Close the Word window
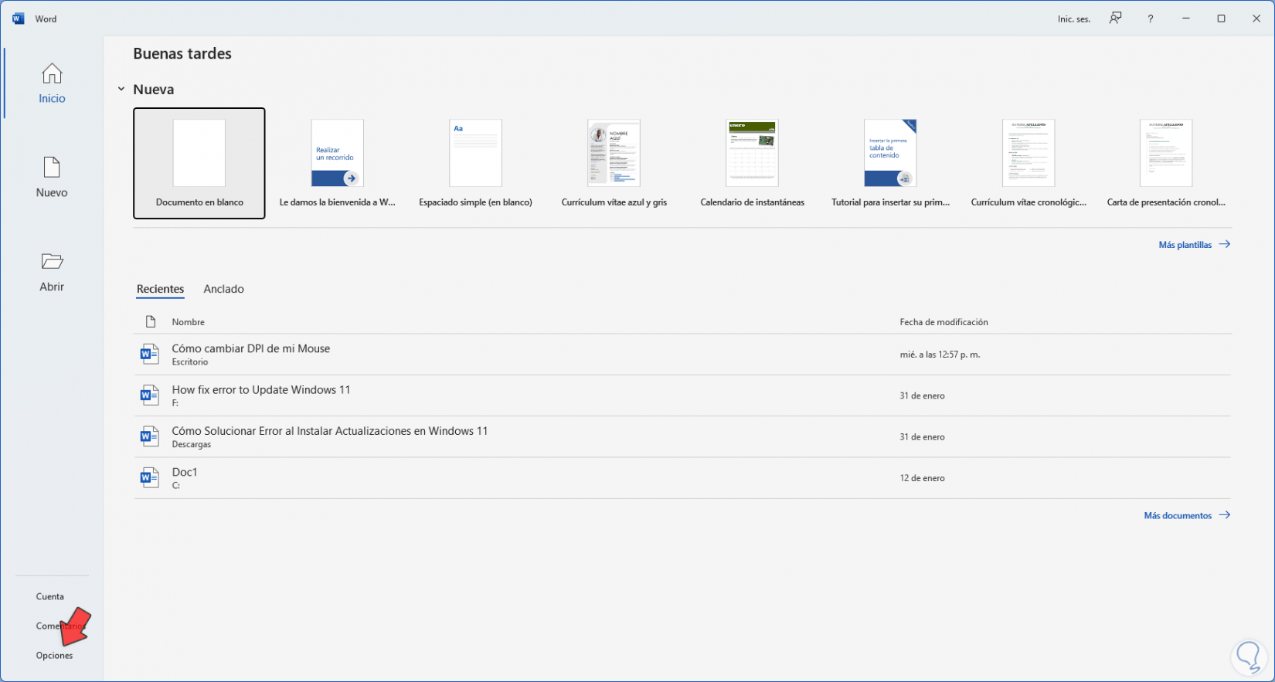The width and height of the screenshot is (1275, 682). coord(1256,19)
